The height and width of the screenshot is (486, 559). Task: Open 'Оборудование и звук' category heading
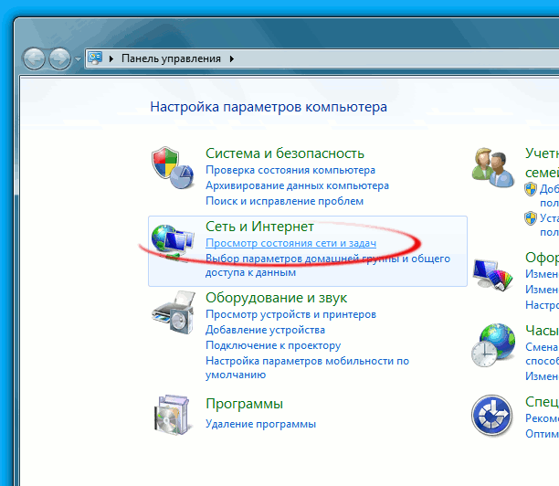pyautogui.click(x=276, y=298)
